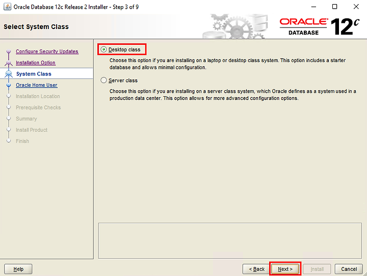Viewport: 367px width, 276px height.
Task: Open Help for this step
Action: pyautogui.click(x=18, y=269)
